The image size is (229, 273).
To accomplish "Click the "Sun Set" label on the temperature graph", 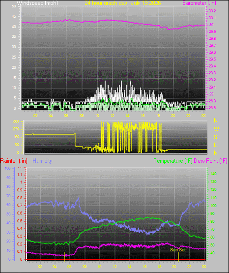I will pyautogui.click(x=178, y=250).
